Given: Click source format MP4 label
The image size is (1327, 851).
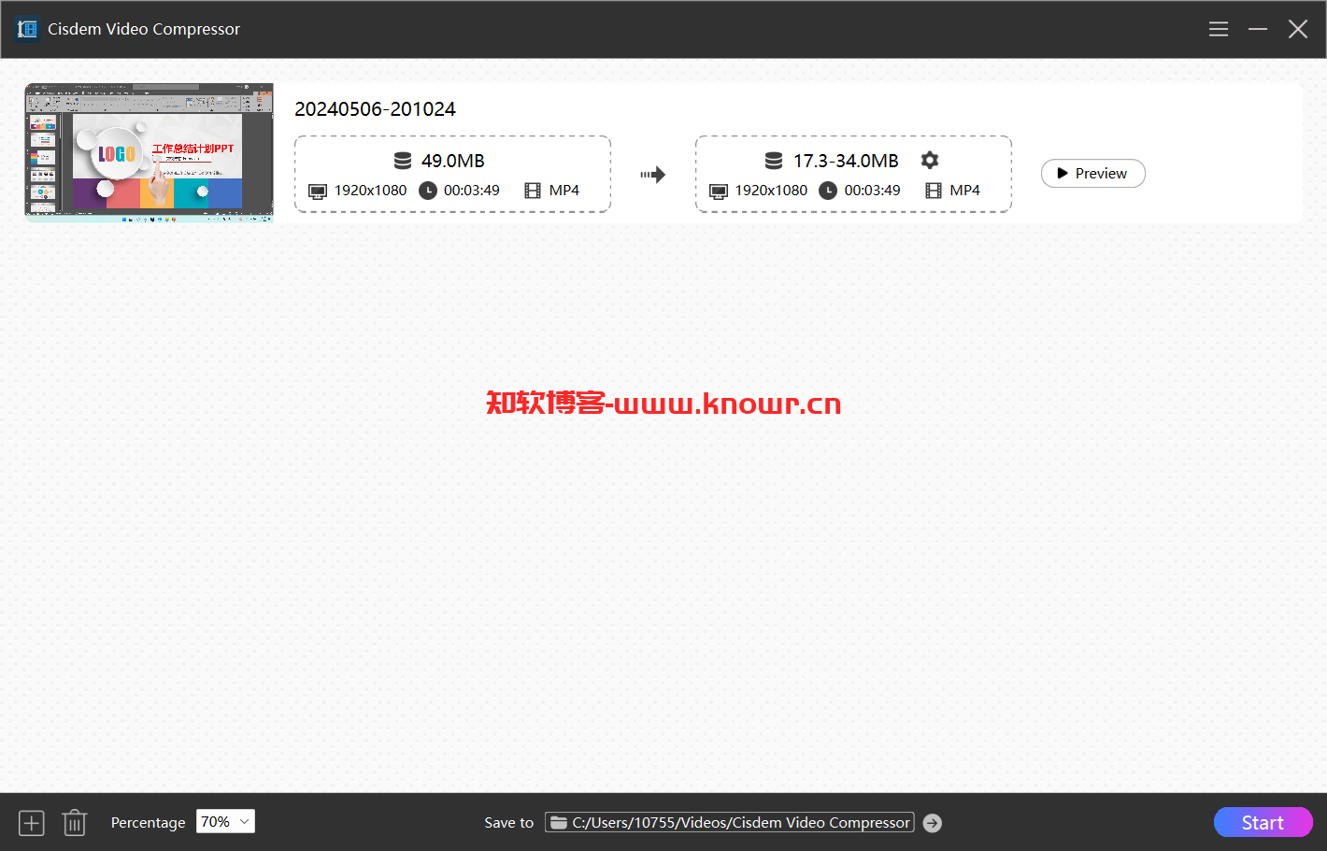Looking at the screenshot, I should [x=564, y=191].
